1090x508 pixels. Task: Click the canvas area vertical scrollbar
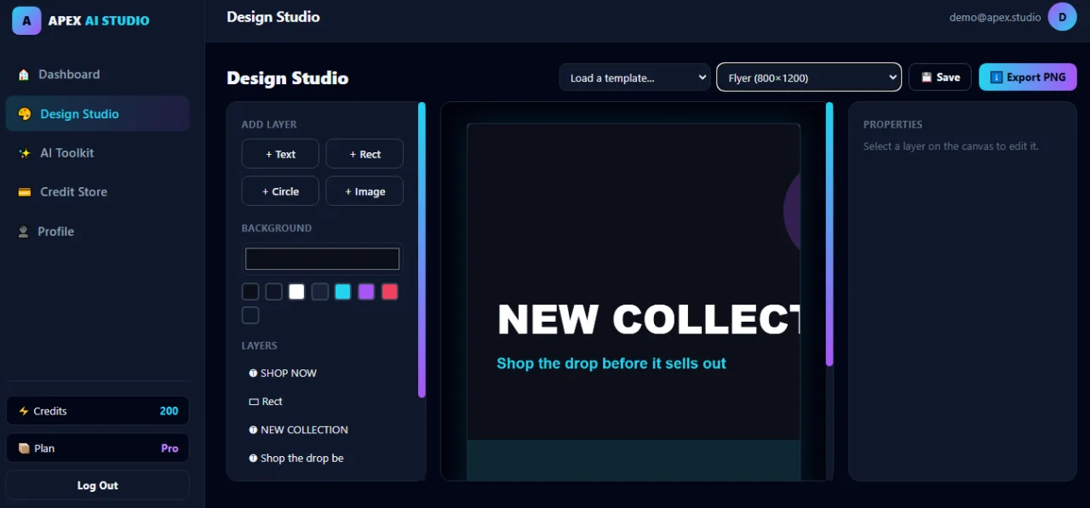click(x=829, y=234)
